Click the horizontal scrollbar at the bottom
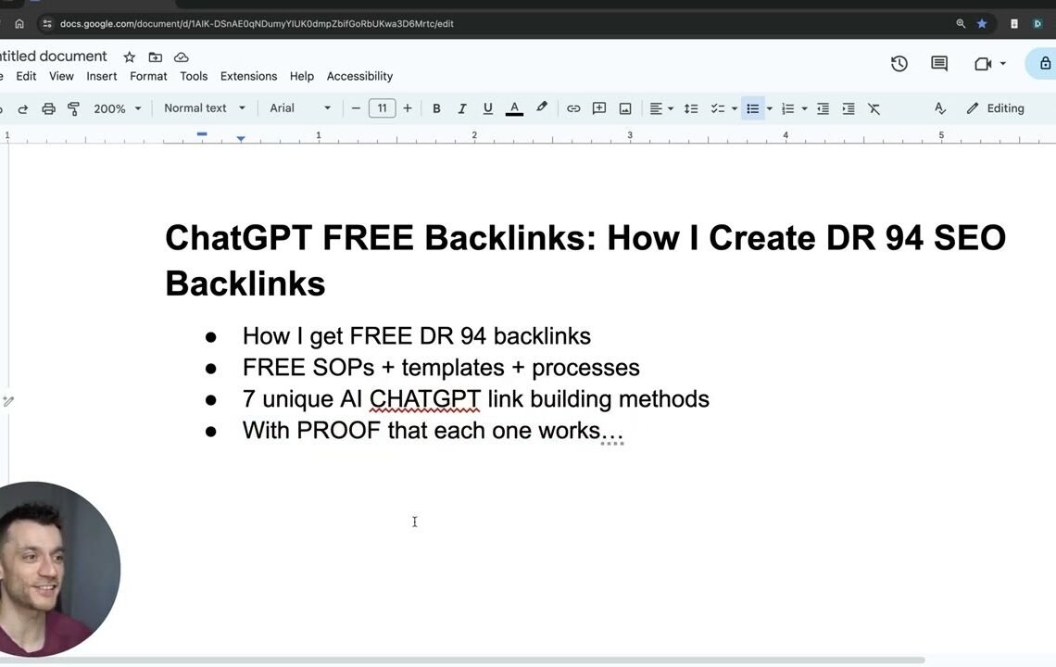This screenshot has height=667, width=1056. 462,661
